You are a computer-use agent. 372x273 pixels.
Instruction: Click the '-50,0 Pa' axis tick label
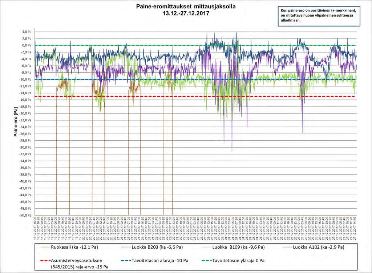click(x=25, y=216)
